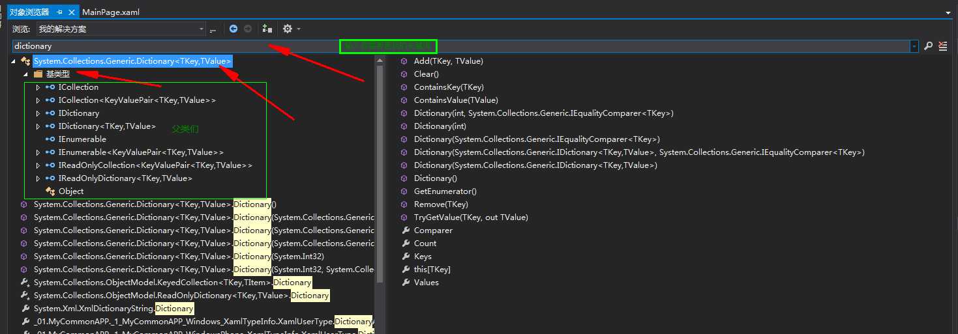Click the add to references icon
The height and width of the screenshot is (334, 958).
click(267, 29)
